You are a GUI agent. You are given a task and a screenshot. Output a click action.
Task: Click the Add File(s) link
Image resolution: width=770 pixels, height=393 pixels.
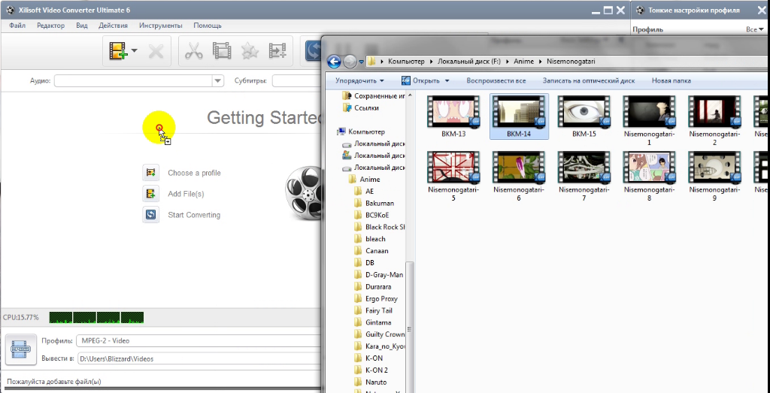[186, 194]
